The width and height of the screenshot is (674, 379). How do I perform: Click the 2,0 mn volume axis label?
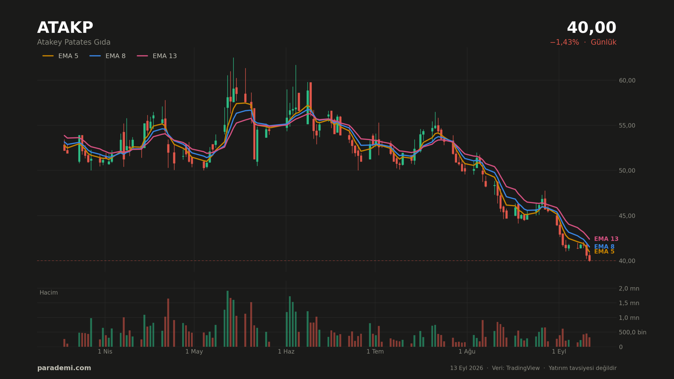[x=629, y=288]
